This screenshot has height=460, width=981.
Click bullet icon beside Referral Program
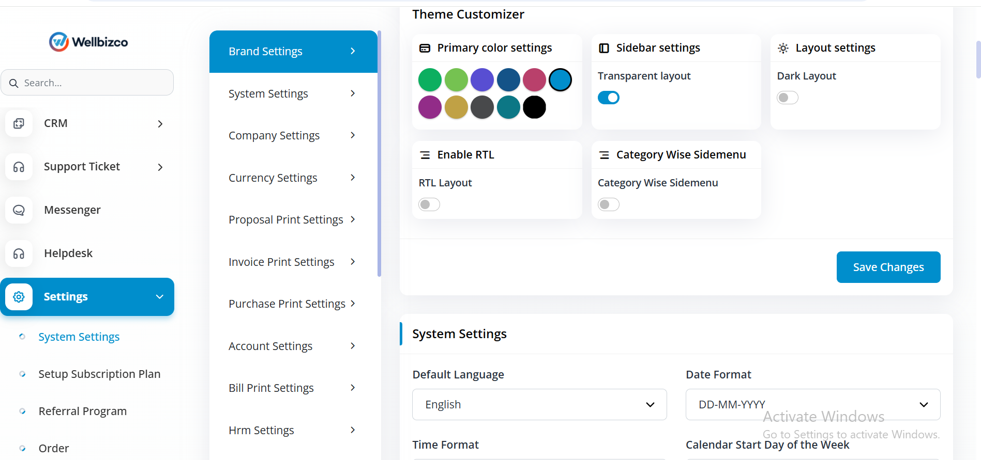[22, 411]
